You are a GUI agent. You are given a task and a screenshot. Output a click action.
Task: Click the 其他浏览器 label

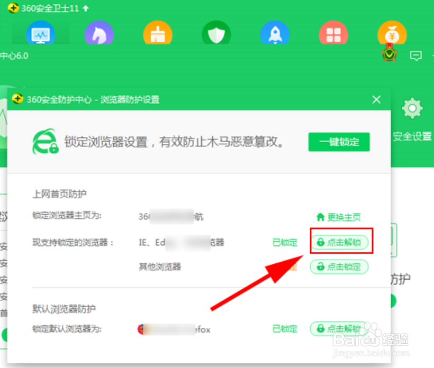[x=160, y=267]
